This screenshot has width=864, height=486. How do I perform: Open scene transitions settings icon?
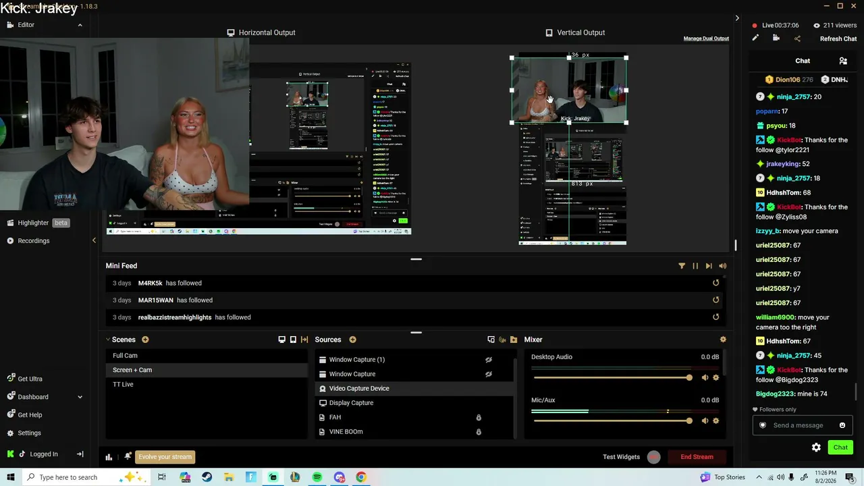click(x=304, y=340)
